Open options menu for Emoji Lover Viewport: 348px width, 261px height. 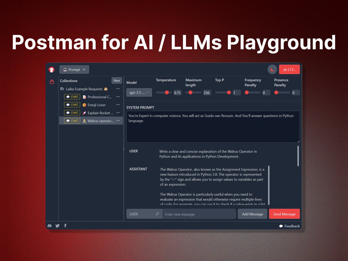coord(118,105)
